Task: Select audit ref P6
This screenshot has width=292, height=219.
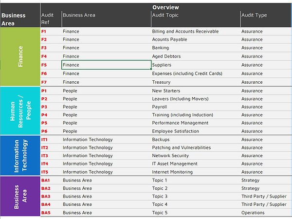Action: click(51, 131)
